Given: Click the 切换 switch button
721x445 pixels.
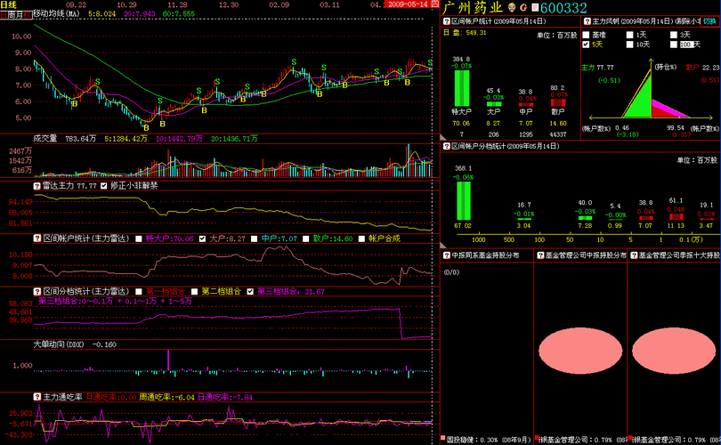Looking at the screenshot, I should point(709,21).
